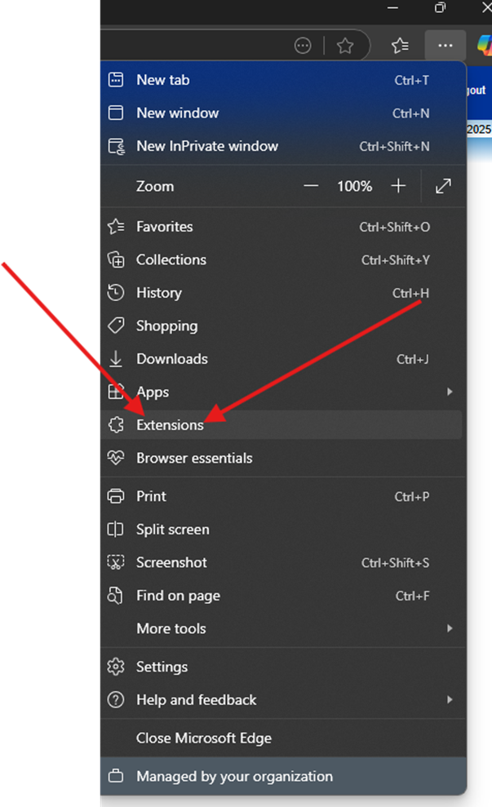Screen dimensions: 492x807
Task: Click the Settings gear icon
Action: (116, 667)
